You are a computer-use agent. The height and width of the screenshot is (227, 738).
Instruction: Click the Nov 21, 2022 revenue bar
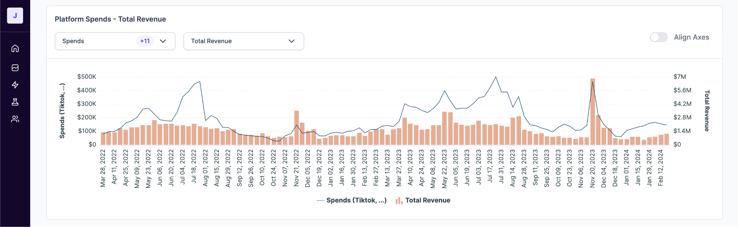297,128
